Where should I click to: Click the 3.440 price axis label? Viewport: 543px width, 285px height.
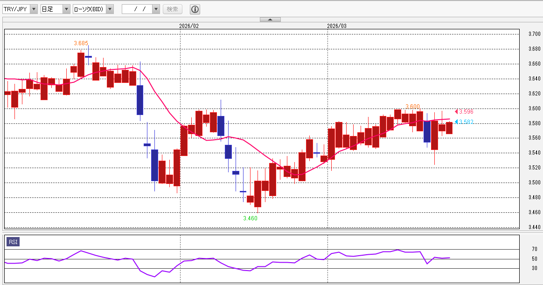tap(534, 227)
